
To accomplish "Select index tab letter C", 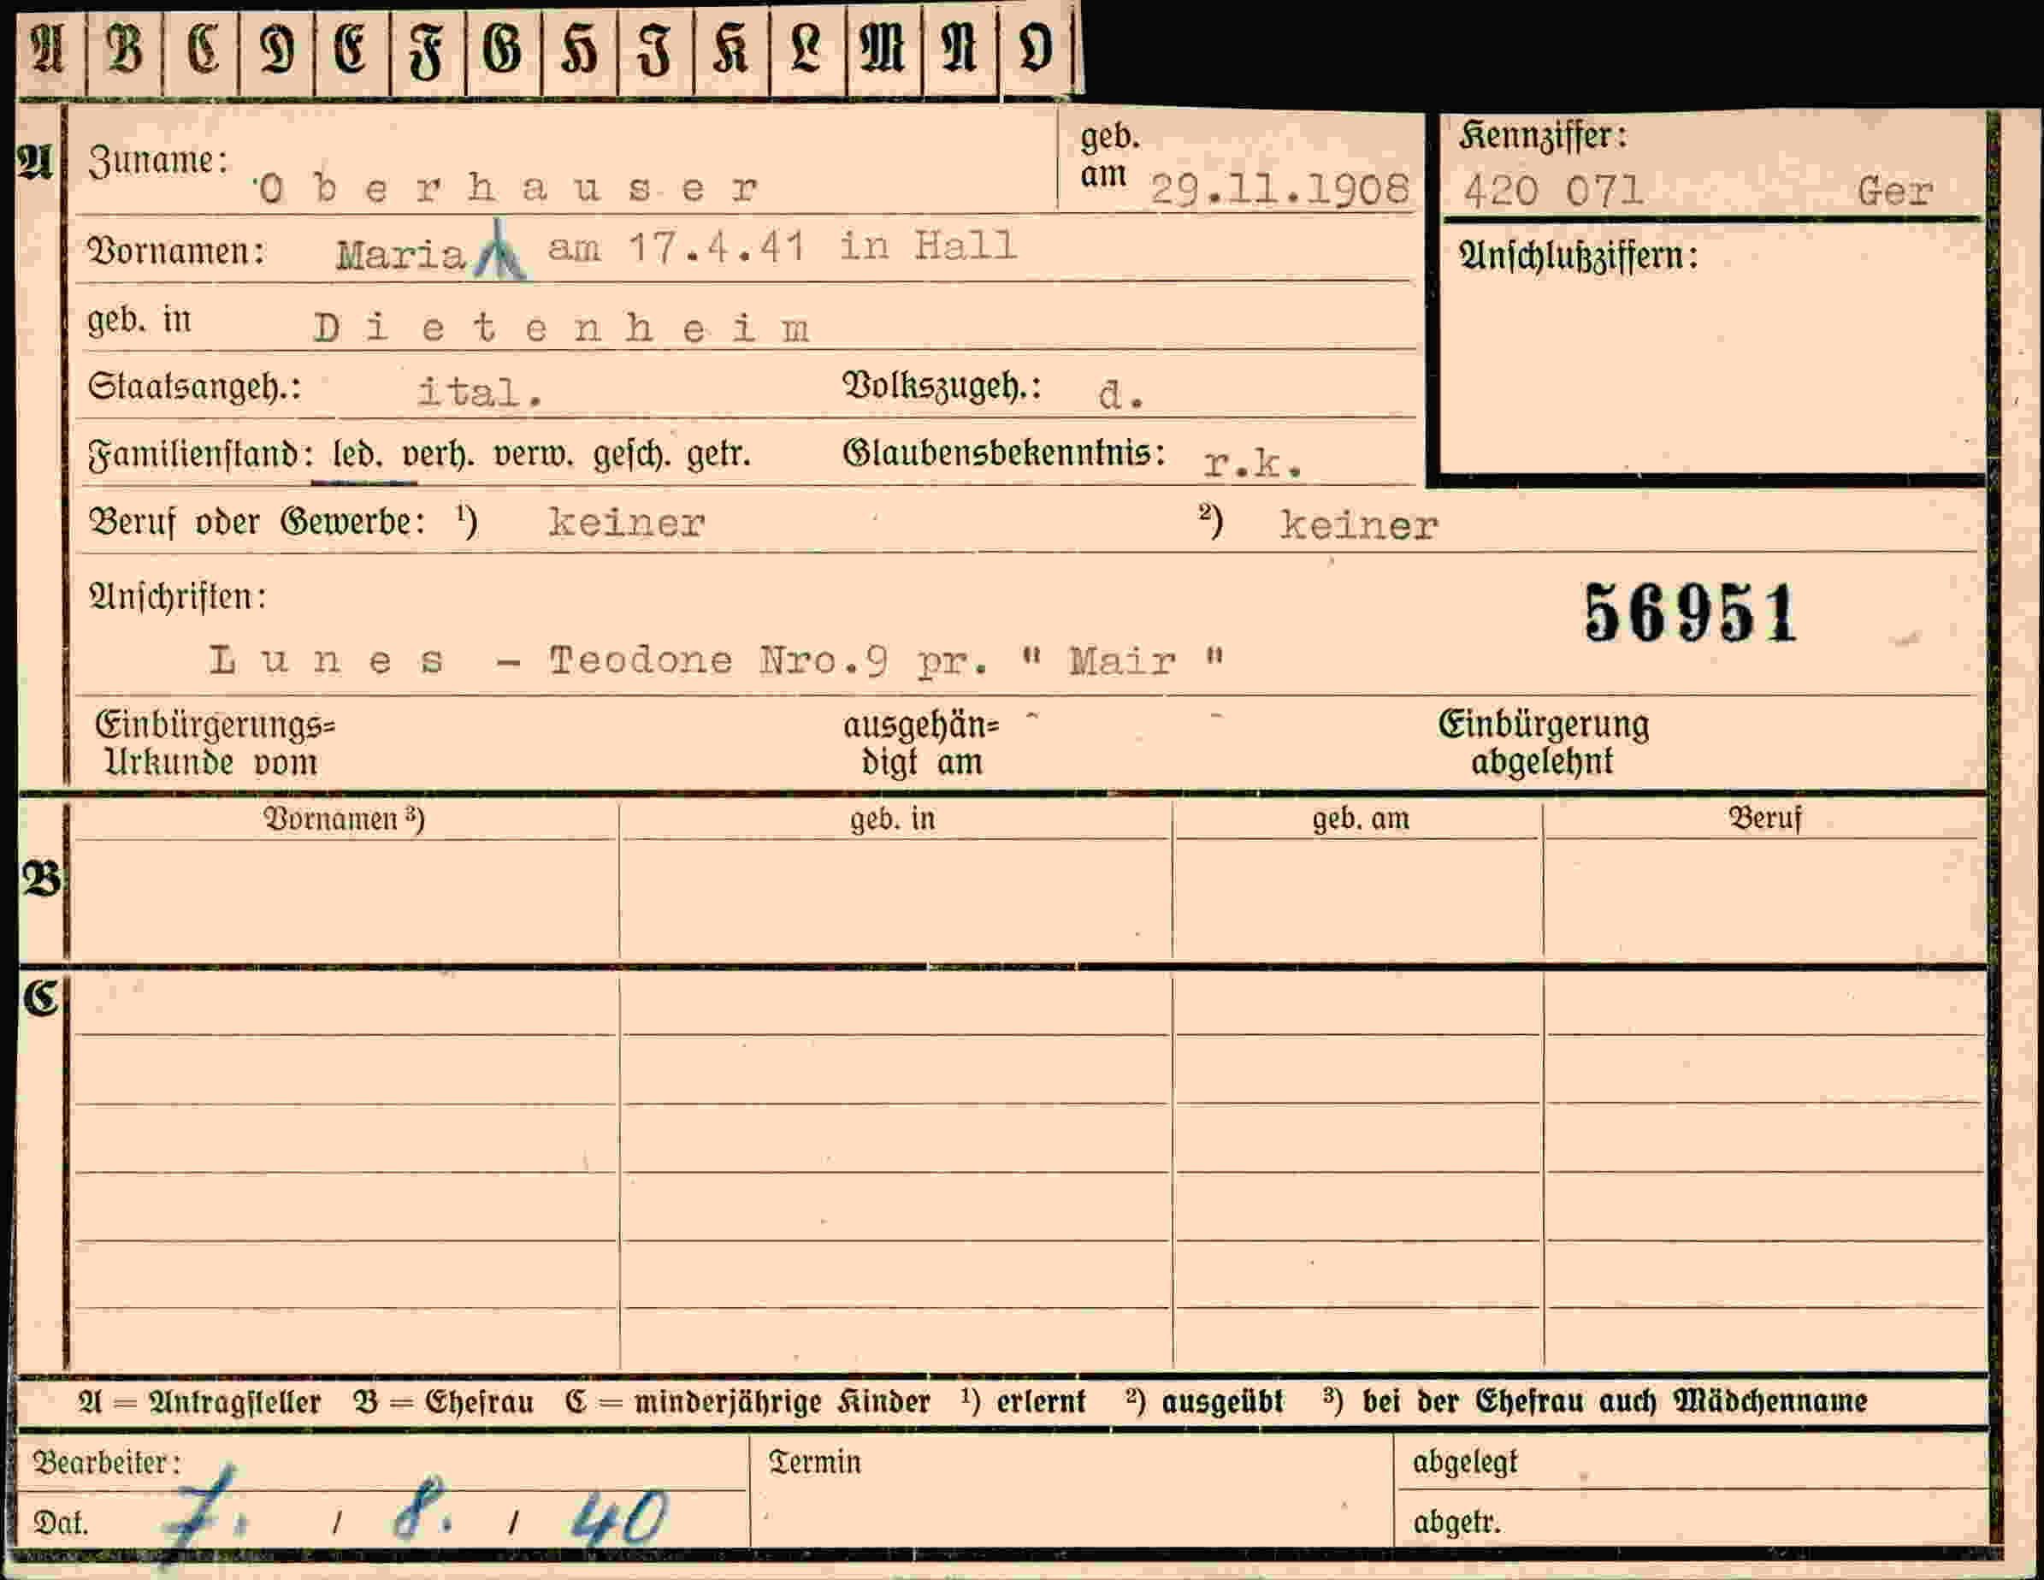I will click(x=201, y=48).
